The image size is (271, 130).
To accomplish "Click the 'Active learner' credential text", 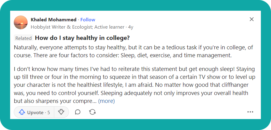I will (109, 27).
